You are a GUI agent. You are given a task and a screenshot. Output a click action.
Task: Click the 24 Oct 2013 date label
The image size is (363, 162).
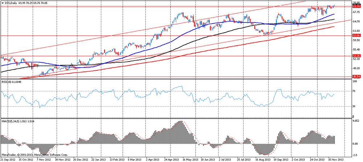[x=317, y=160]
